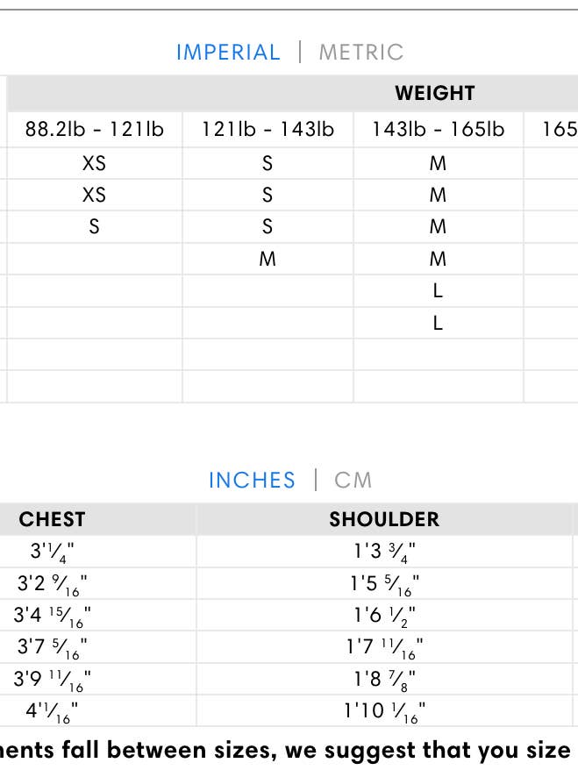This screenshot has height=770, width=578.
Task: Click the 3'1 1/4" chest measurement
Action: (x=54, y=552)
